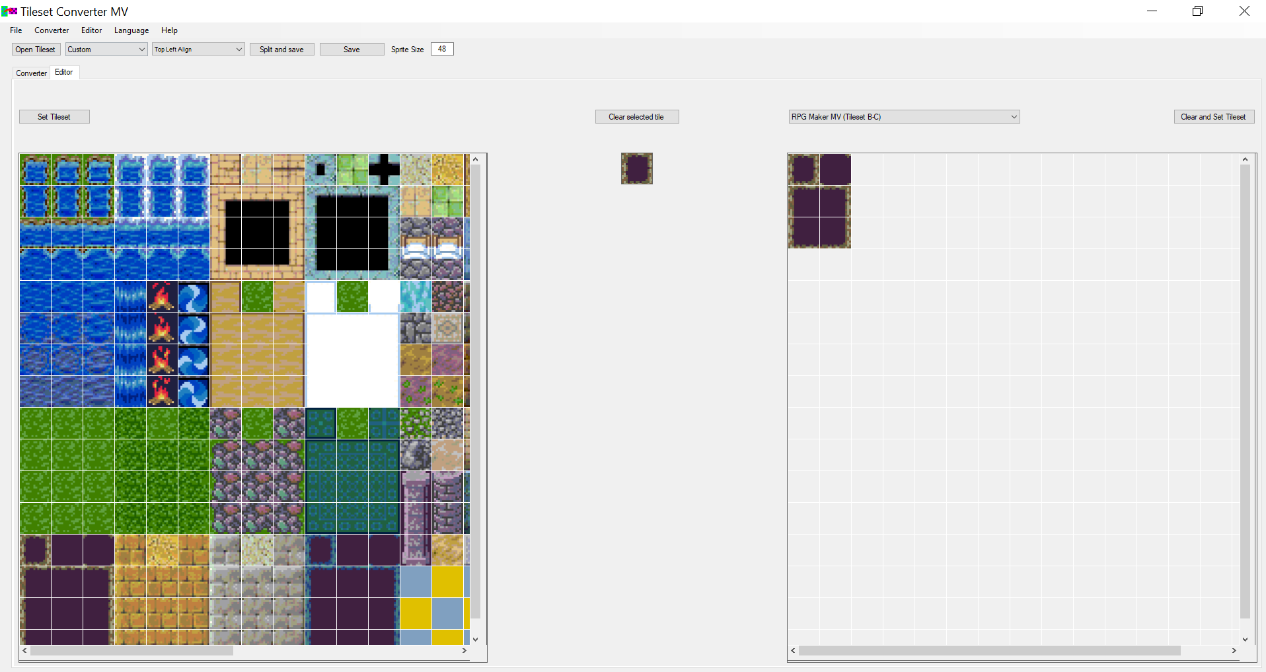Switch to the Editor tab
The height and width of the screenshot is (672, 1266).
[64, 72]
